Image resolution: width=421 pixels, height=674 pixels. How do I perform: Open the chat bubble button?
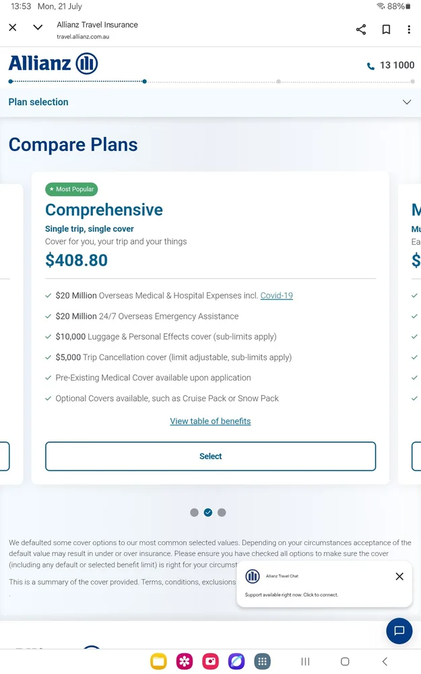coord(399,631)
